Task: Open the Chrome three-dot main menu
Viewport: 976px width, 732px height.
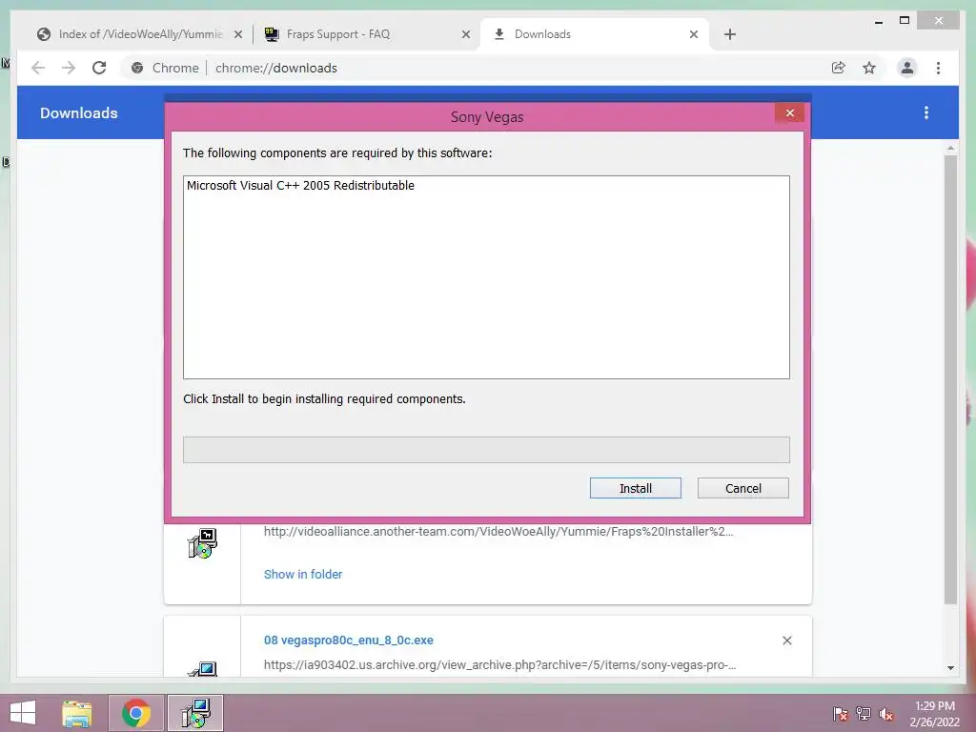Action: (x=938, y=68)
